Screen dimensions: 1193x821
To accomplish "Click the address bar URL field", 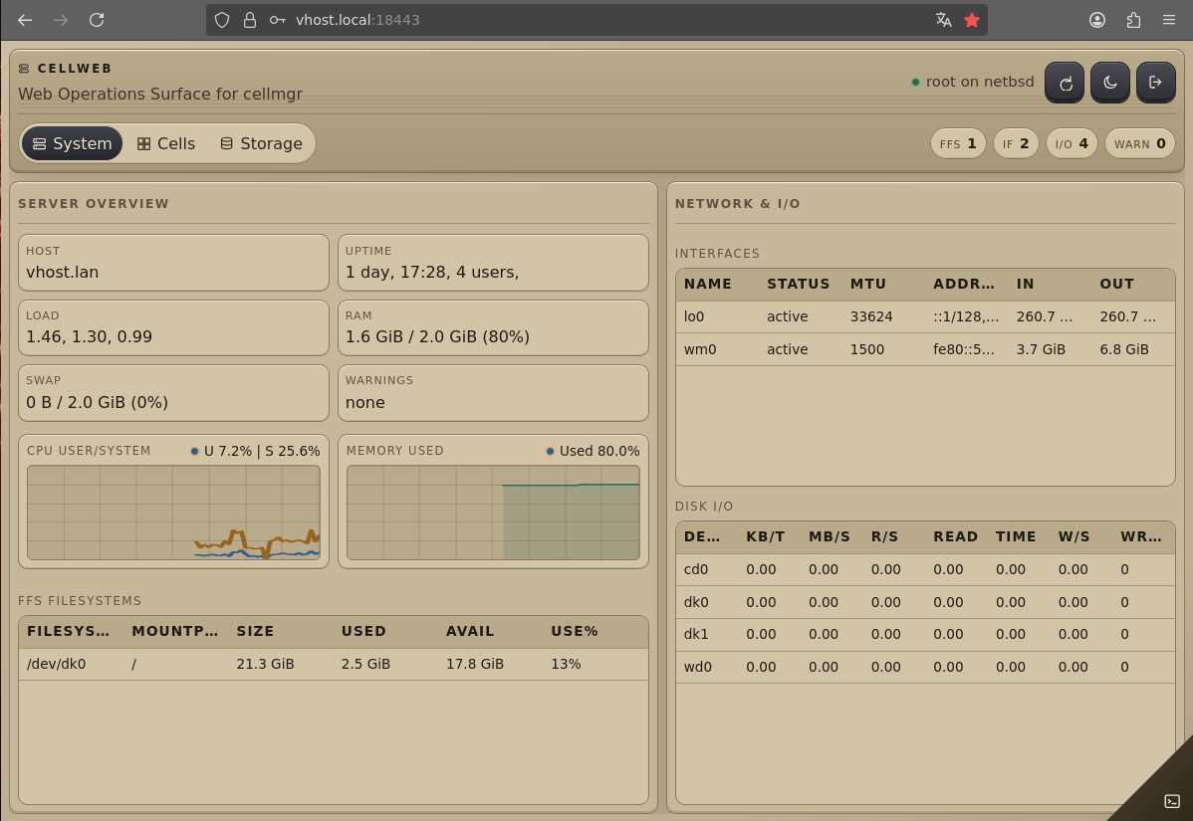I will pyautogui.click(x=597, y=20).
